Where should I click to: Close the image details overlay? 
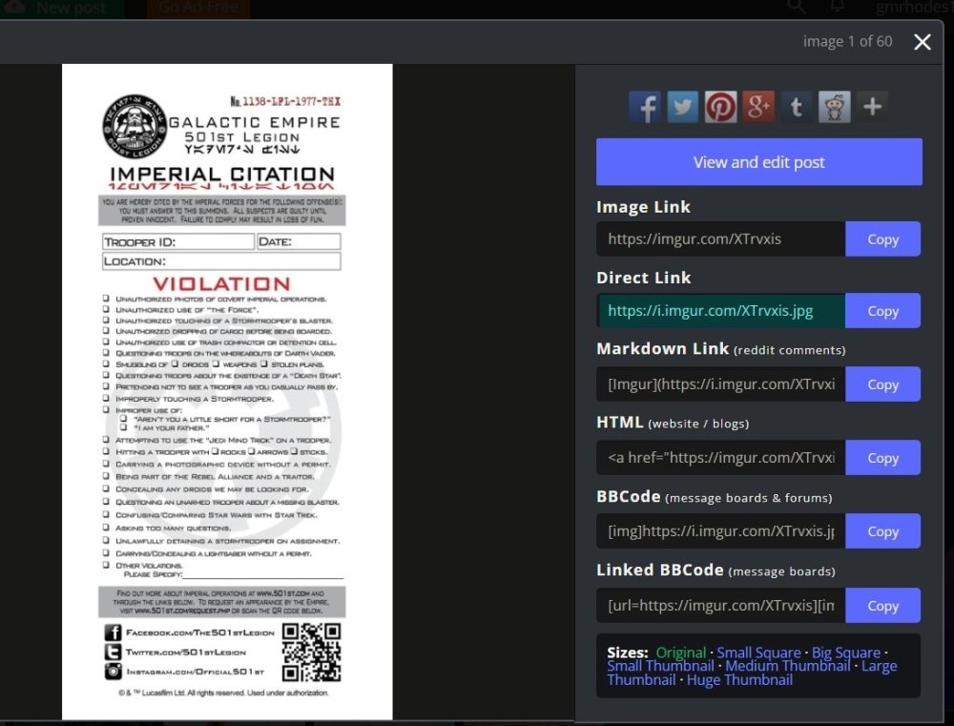923,41
